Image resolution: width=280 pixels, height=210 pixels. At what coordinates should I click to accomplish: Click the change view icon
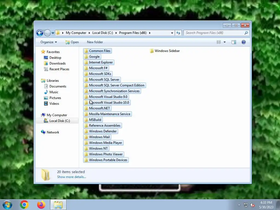tap(218, 42)
